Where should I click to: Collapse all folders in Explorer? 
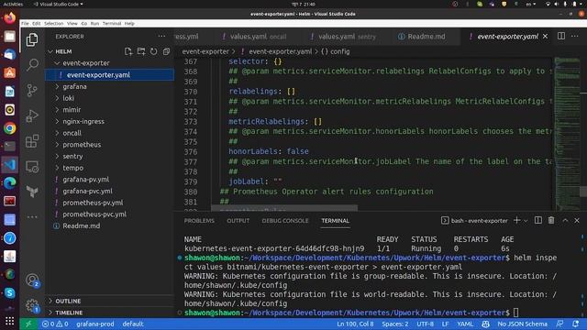tap(167, 51)
